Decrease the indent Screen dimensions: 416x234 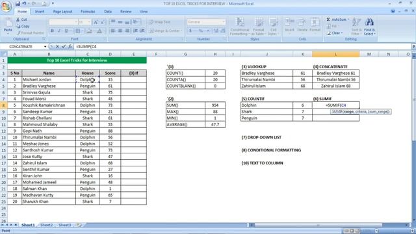pyautogui.click(x=136, y=31)
